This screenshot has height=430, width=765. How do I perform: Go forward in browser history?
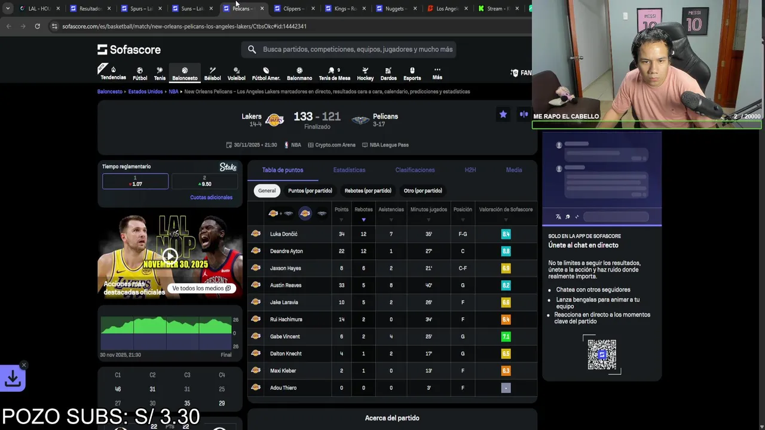23,26
